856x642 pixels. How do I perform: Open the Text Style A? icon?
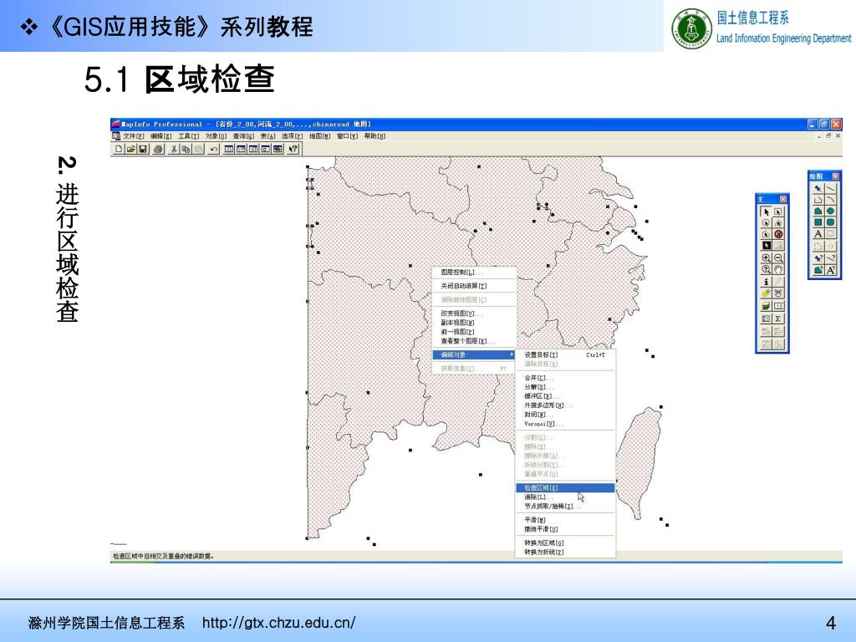(x=830, y=270)
